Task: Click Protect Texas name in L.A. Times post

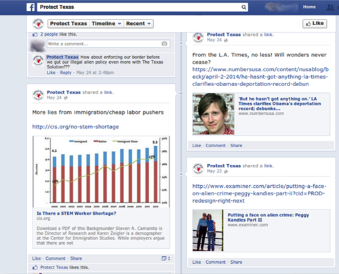Action: click(224, 35)
